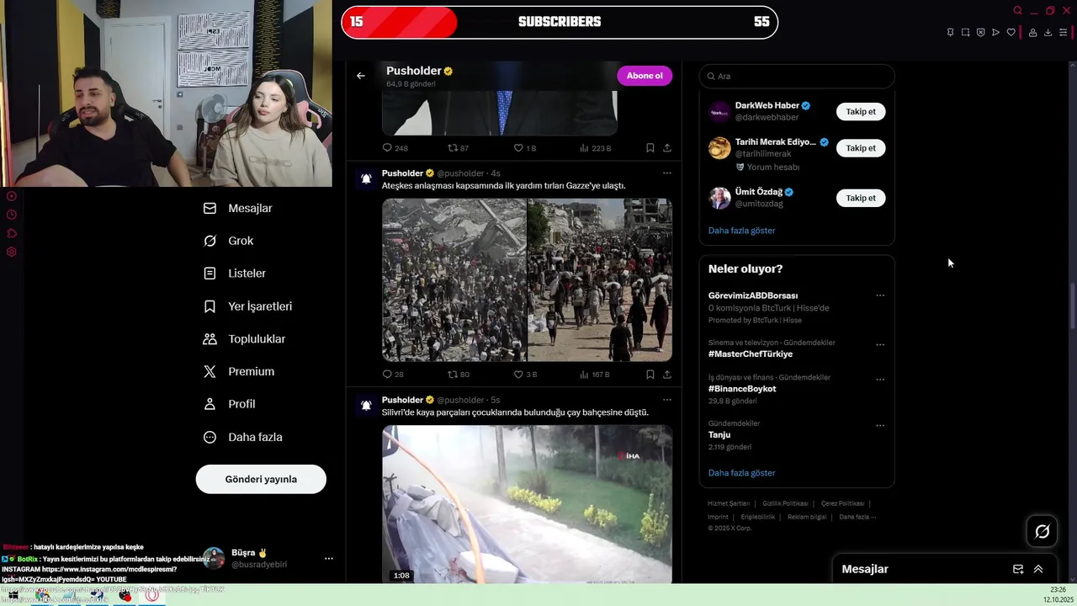Image resolution: width=1077 pixels, height=606 pixels.
Task: Open browser sidebar history clock icon
Action: point(12,215)
